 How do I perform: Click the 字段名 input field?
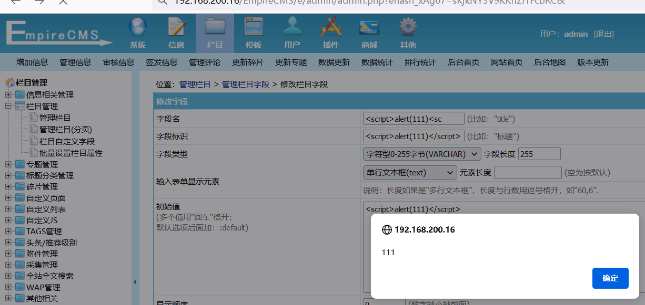(414, 119)
